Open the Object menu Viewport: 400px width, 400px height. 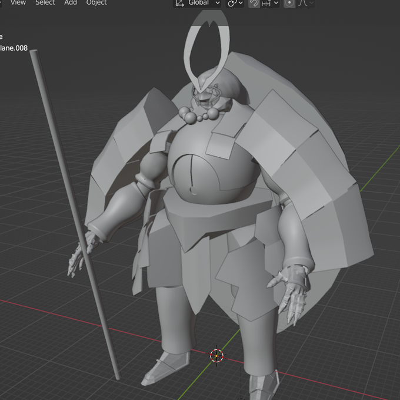tap(96, 2)
